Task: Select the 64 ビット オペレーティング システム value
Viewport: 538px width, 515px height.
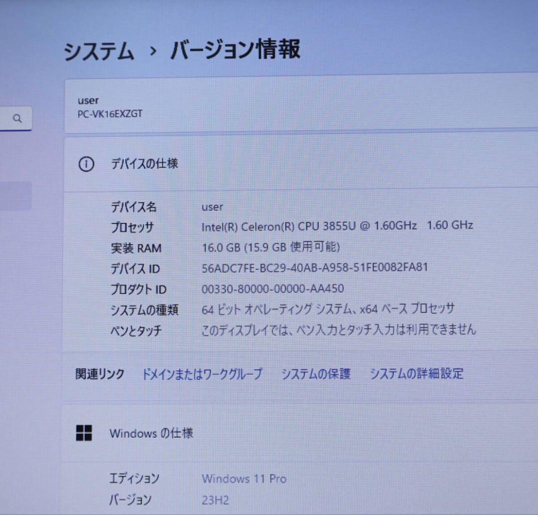Action: pos(328,309)
